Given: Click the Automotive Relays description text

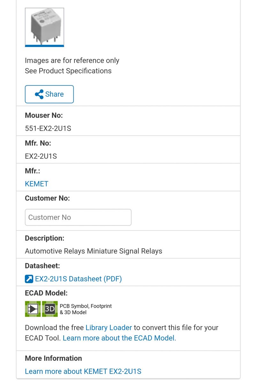Looking at the screenshot, I should pos(94,251).
